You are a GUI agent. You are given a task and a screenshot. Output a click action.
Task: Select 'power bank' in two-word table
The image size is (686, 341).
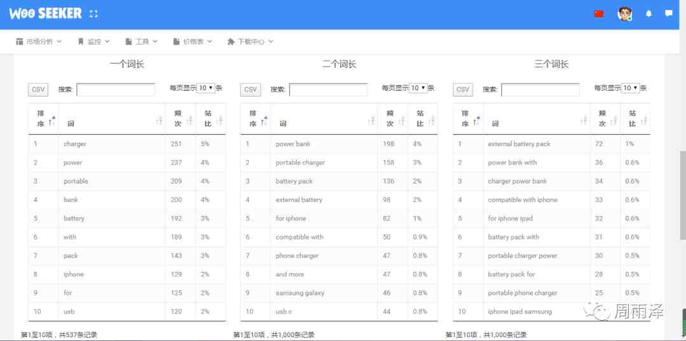pos(293,144)
